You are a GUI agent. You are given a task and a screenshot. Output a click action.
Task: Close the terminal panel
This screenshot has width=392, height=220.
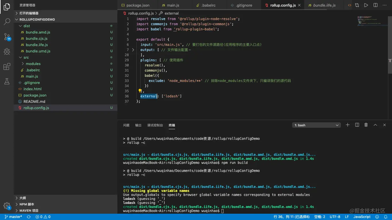click(x=385, y=125)
